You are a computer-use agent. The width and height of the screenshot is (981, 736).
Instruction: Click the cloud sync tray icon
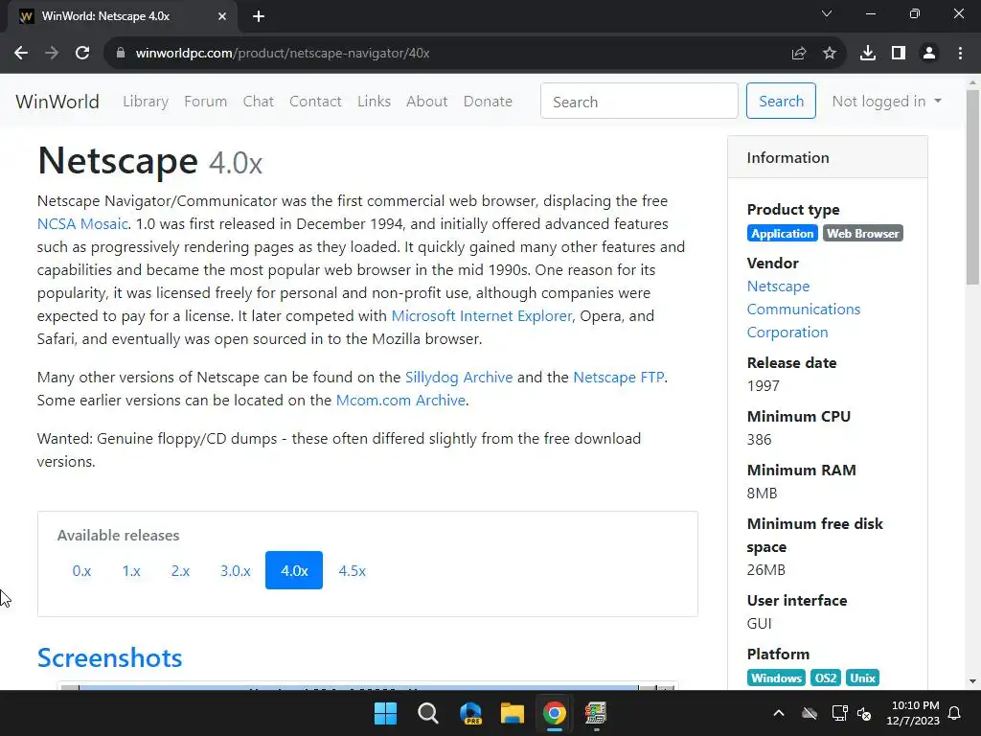pyautogui.click(x=810, y=713)
